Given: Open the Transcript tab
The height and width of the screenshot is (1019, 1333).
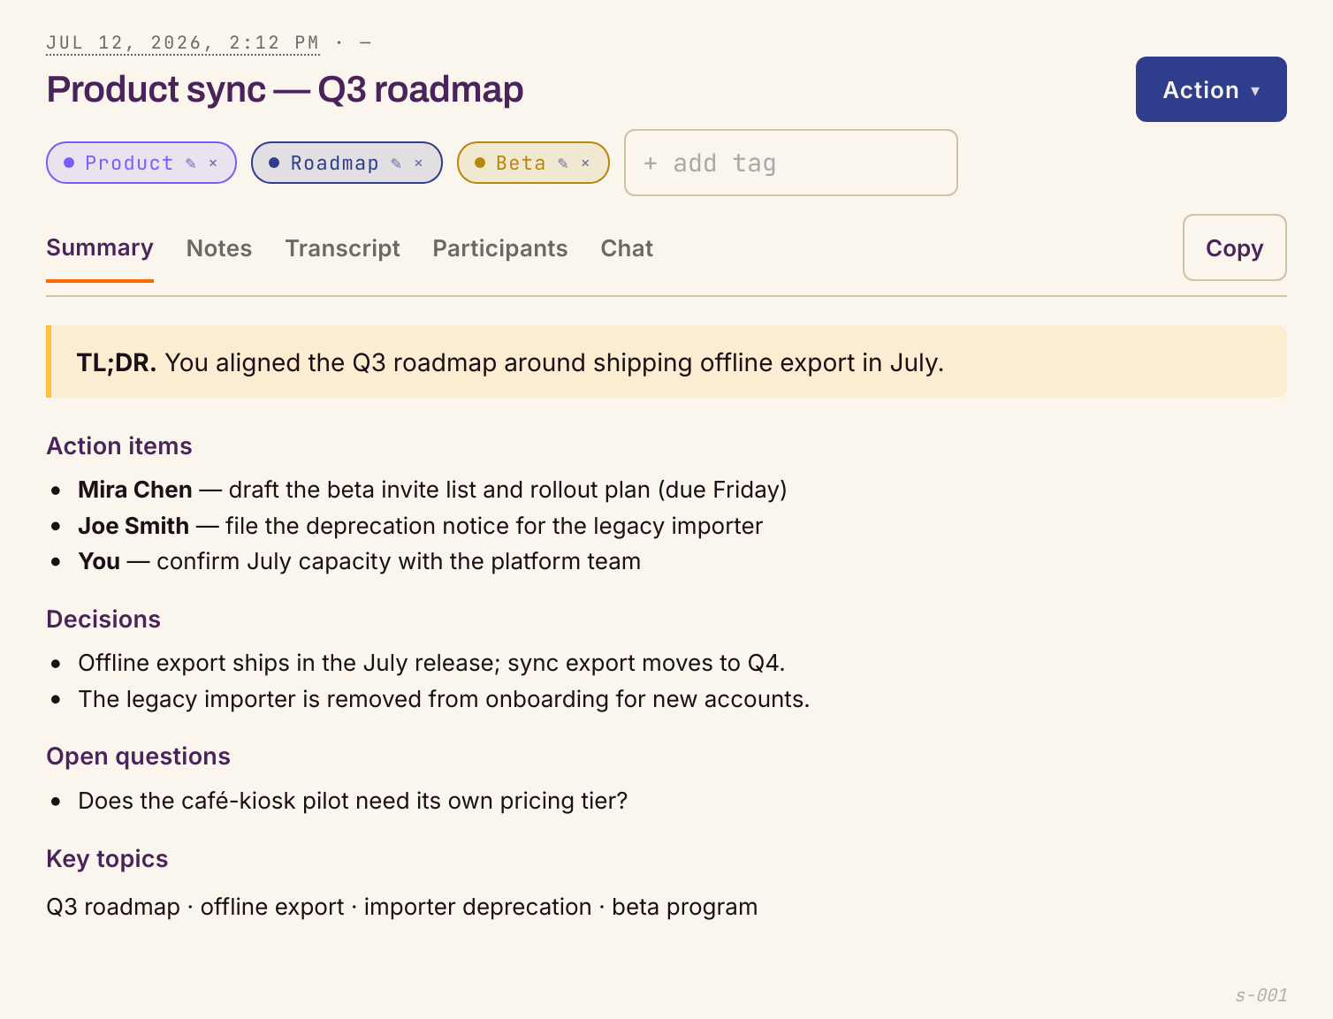Looking at the screenshot, I should (x=342, y=248).
